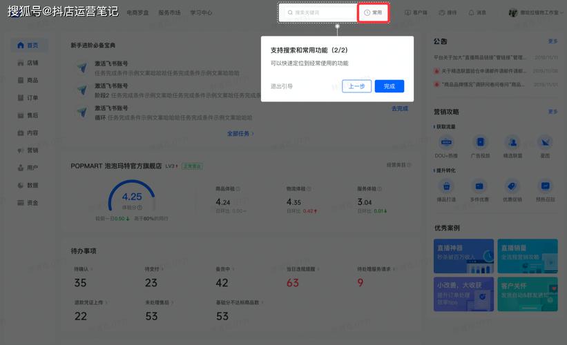Open the third announcement dated 11/01

[x=496, y=85]
